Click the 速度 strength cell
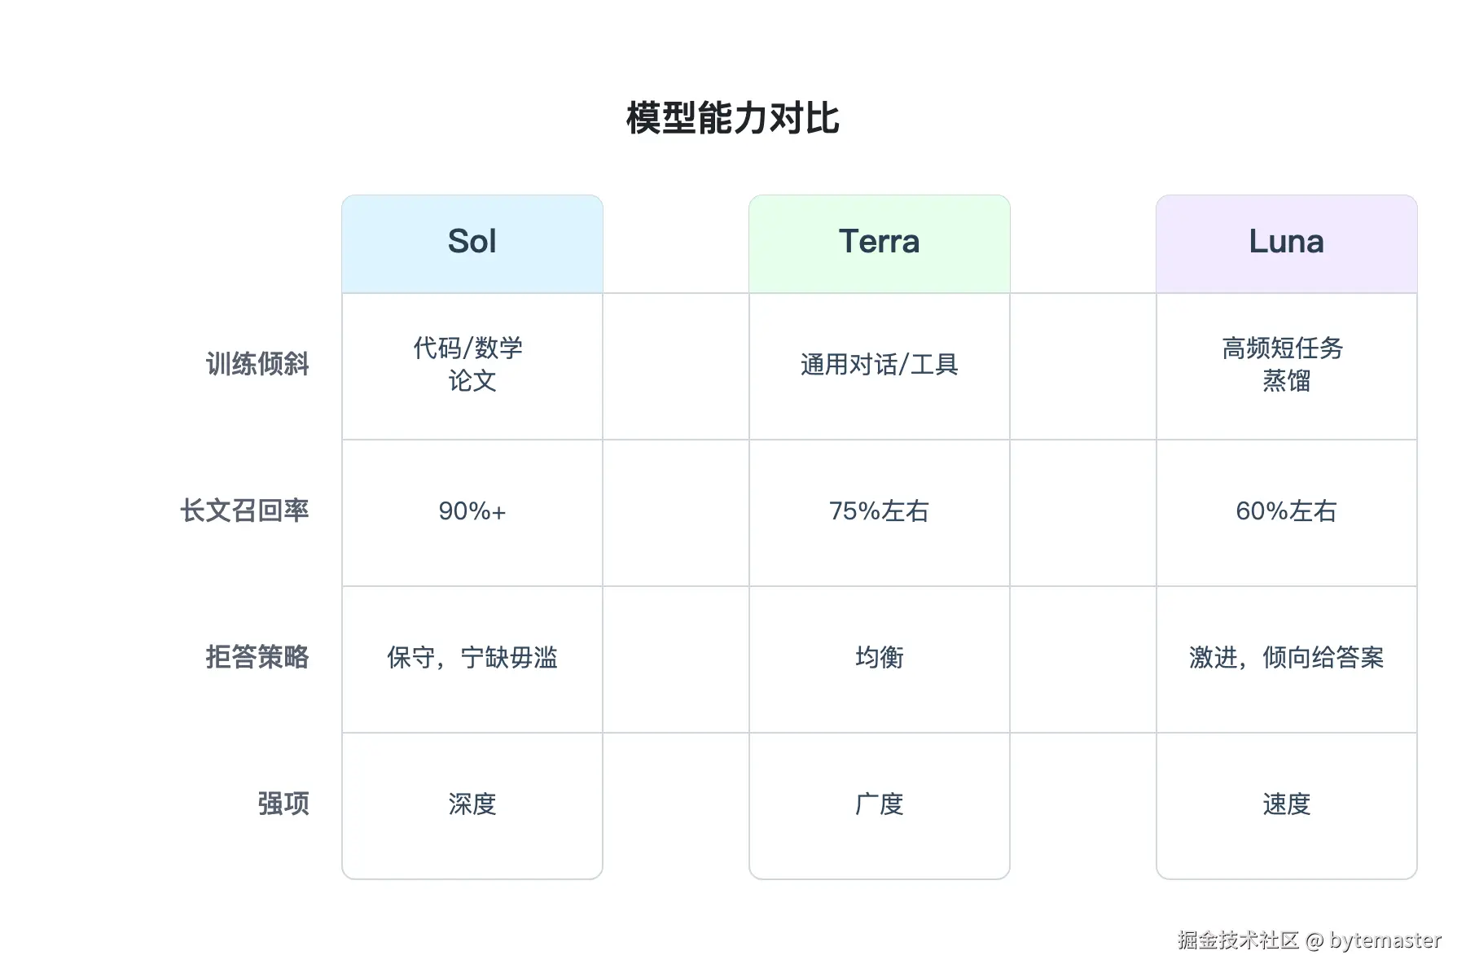Viewport: 1466px width, 977px height. coord(1287,806)
